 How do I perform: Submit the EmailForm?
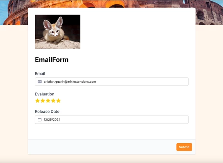click(x=184, y=147)
